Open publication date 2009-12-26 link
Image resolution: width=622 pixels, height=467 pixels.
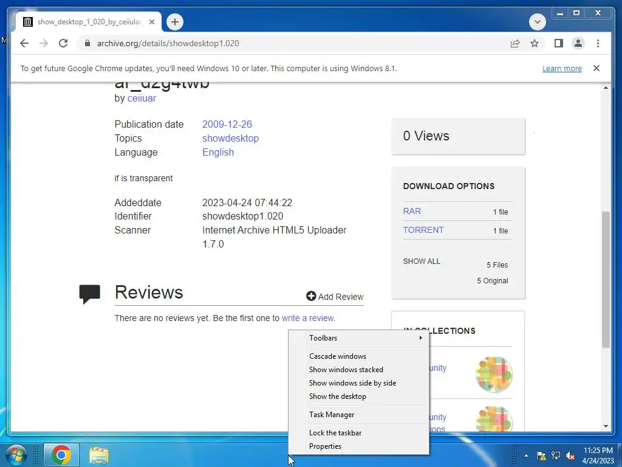pyautogui.click(x=227, y=124)
